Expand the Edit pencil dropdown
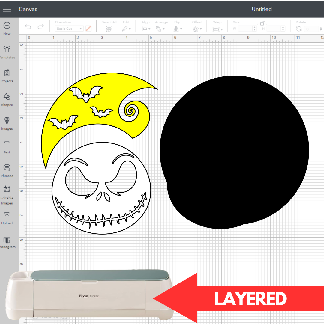The height and width of the screenshot is (324, 324). (126, 29)
